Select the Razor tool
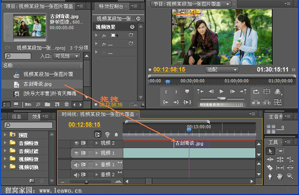This screenshot has height=195, width=299. 270,168
